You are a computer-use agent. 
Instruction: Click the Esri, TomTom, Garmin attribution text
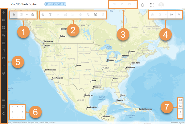point(32,122)
